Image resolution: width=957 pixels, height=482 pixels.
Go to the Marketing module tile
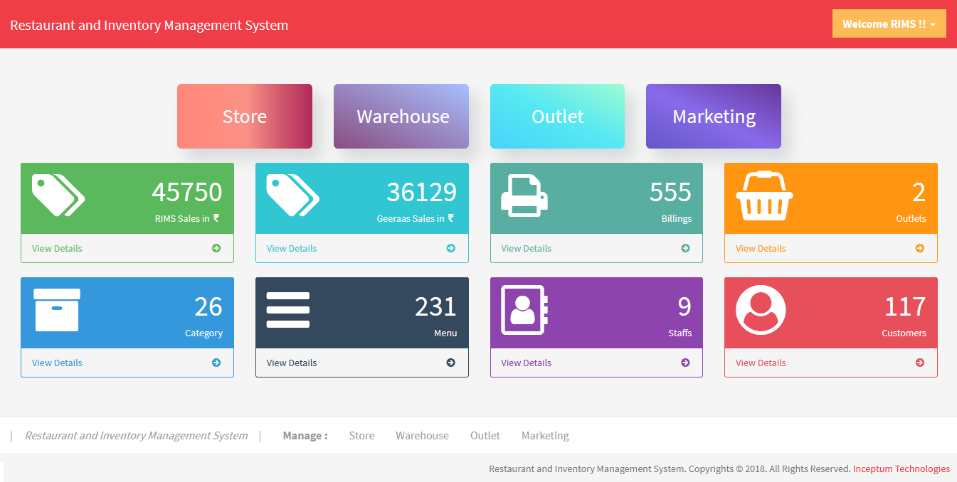714,117
